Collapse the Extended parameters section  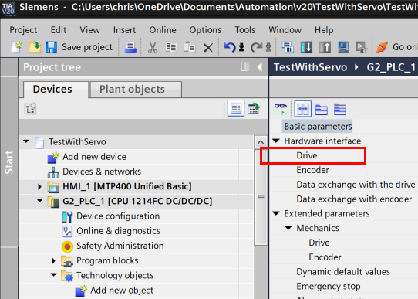[276, 213]
